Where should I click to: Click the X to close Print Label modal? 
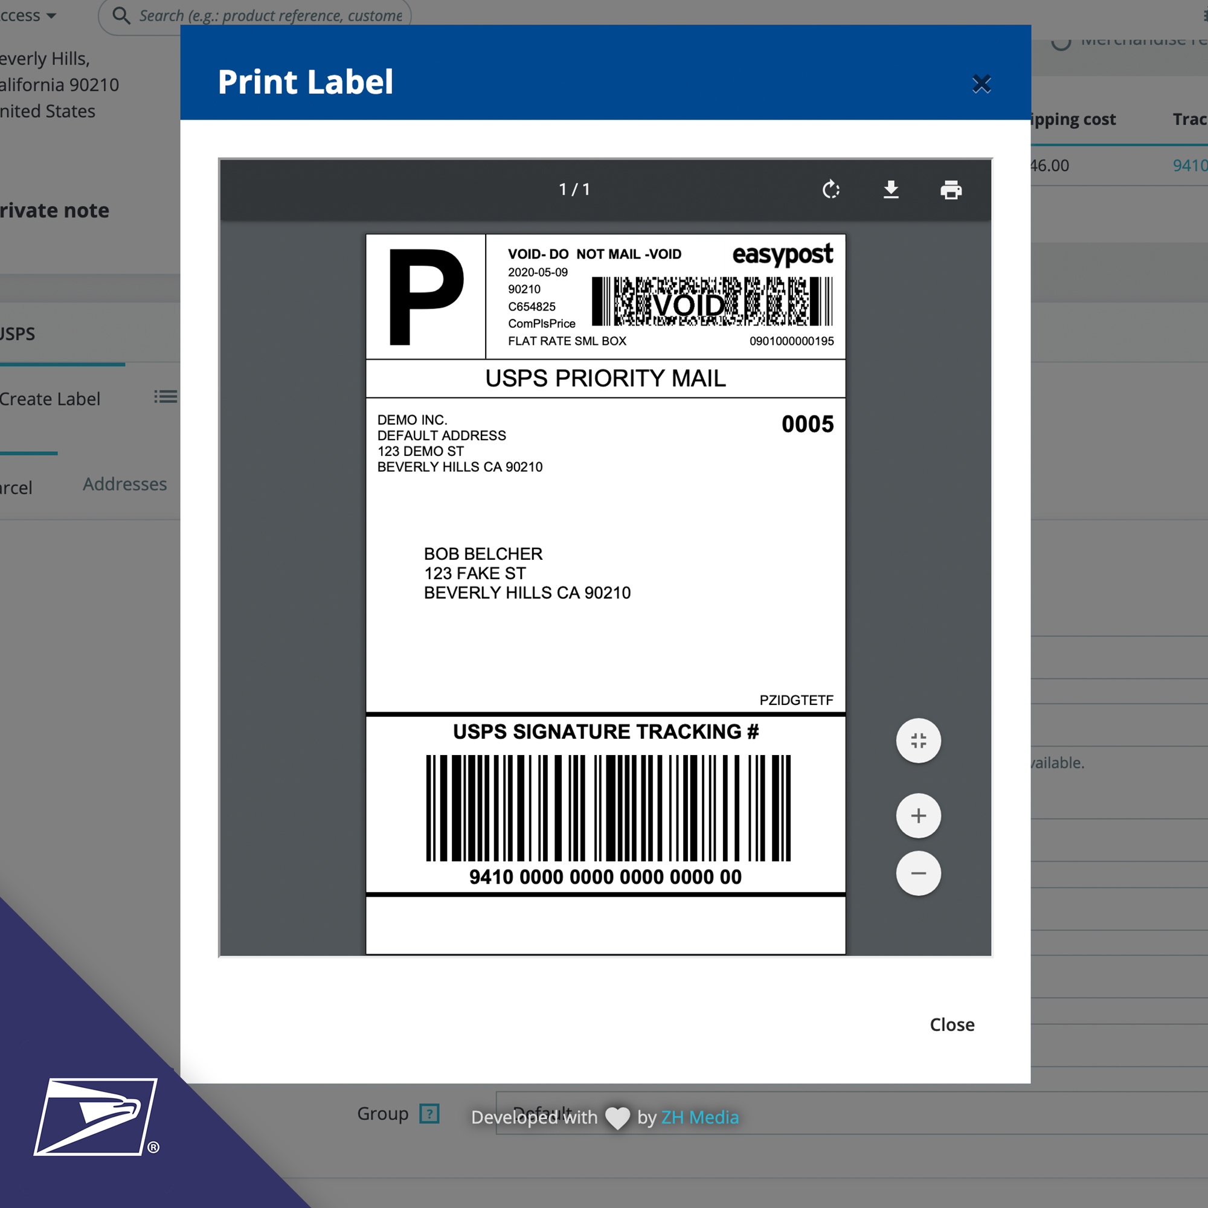[981, 83]
